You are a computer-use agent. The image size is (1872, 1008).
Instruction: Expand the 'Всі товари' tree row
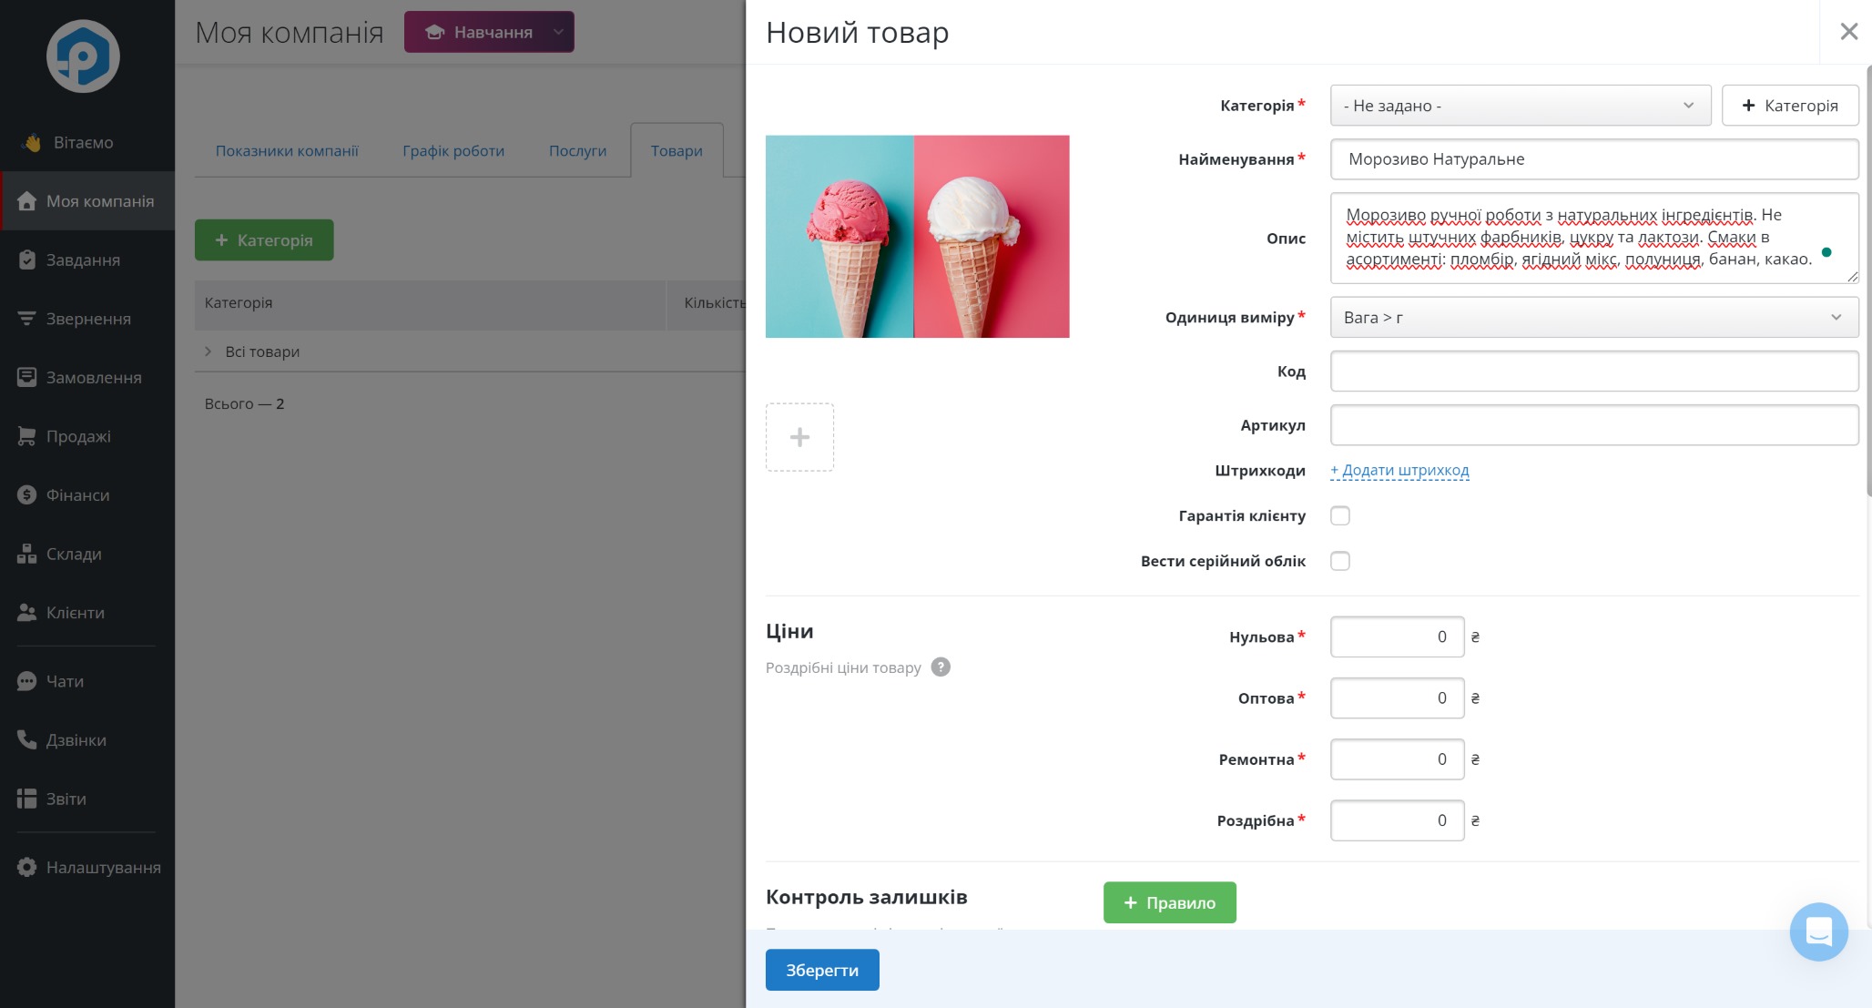point(209,351)
